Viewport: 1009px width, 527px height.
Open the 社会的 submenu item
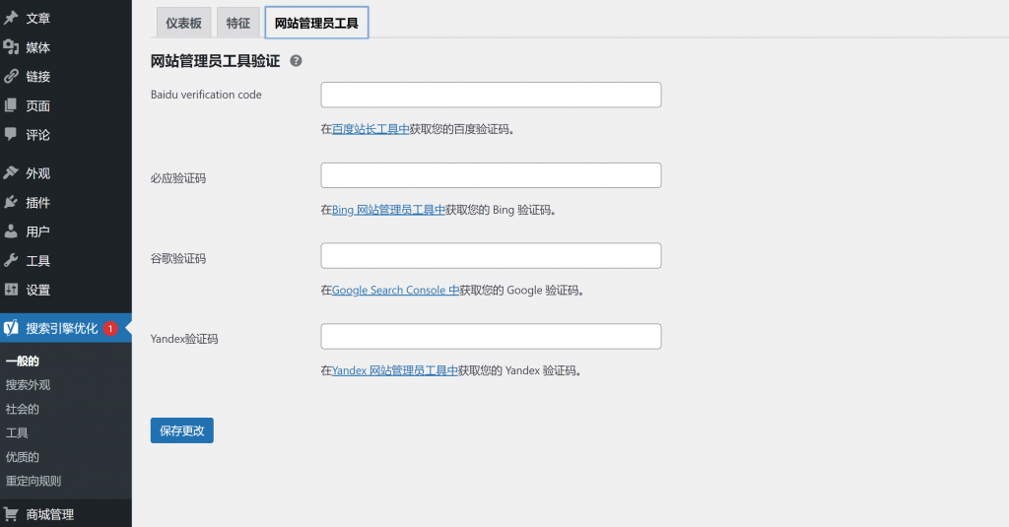23,409
